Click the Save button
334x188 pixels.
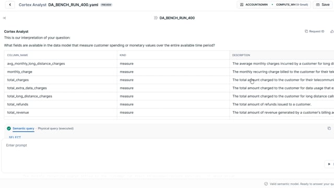pos(323,5)
